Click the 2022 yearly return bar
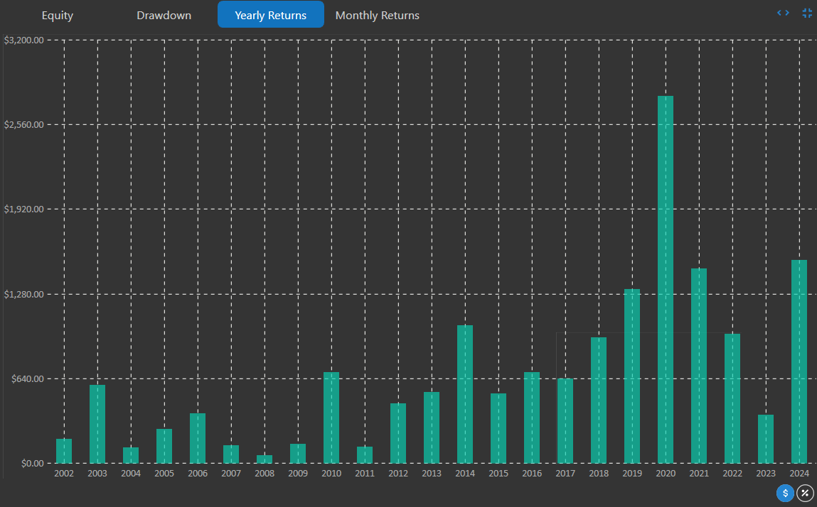The height and width of the screenshot is (507, 817). 732,398
